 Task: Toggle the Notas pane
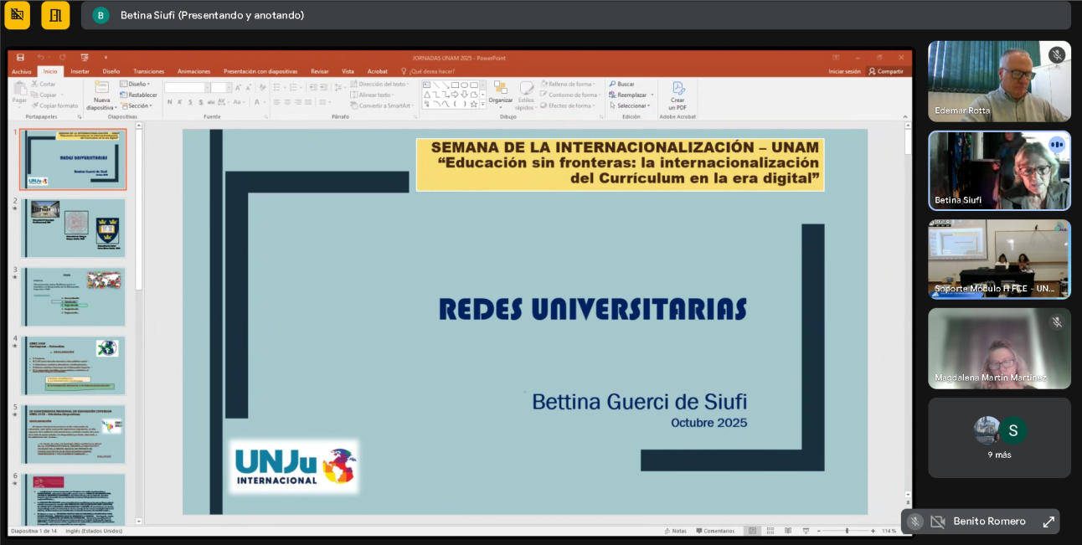pos(678,531)
